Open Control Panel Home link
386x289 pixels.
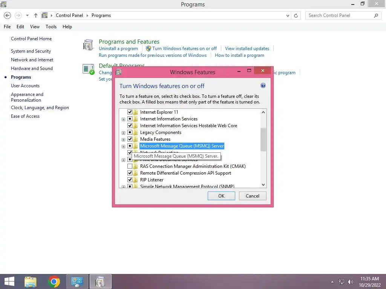31,39
